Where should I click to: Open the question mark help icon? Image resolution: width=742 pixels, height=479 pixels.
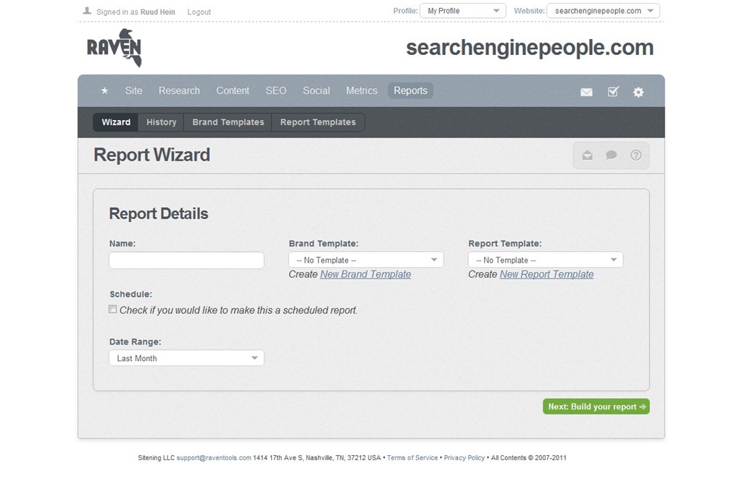(635, 156)
